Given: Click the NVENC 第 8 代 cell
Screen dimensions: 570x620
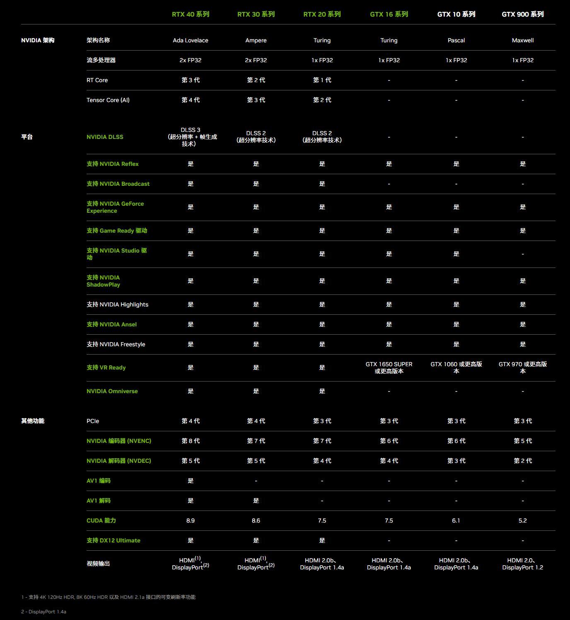Looking at the screenshot, I should click(x=191, y=441).
